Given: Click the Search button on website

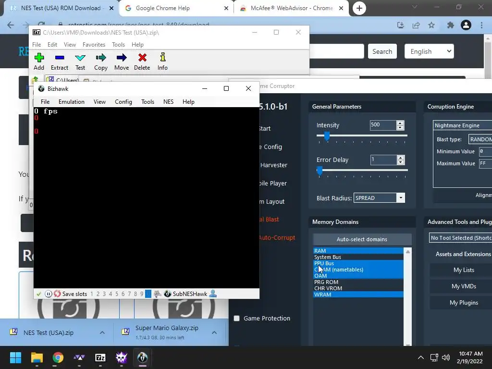Looking at the screenshot, I should pyautogui.click(x=382, y=51).
